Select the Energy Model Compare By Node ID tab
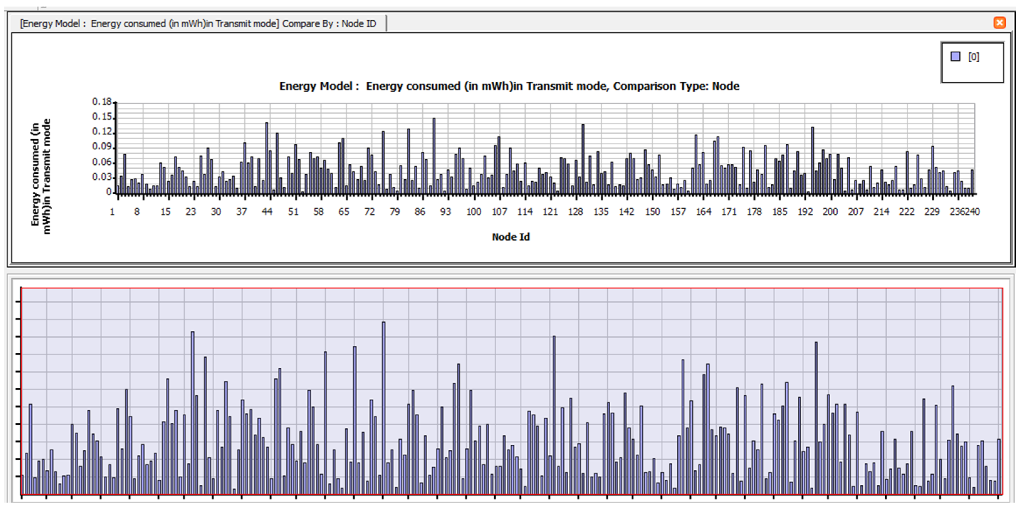1021x511 pixels. tap(198, 24)
